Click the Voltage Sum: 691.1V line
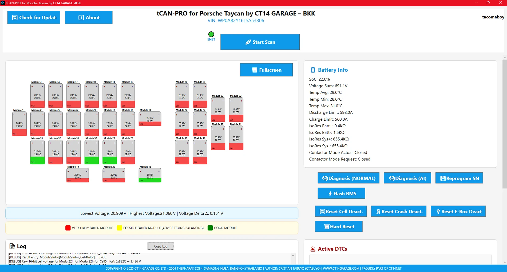The width and height of the screenshot is (507, 272). point(328,86)
